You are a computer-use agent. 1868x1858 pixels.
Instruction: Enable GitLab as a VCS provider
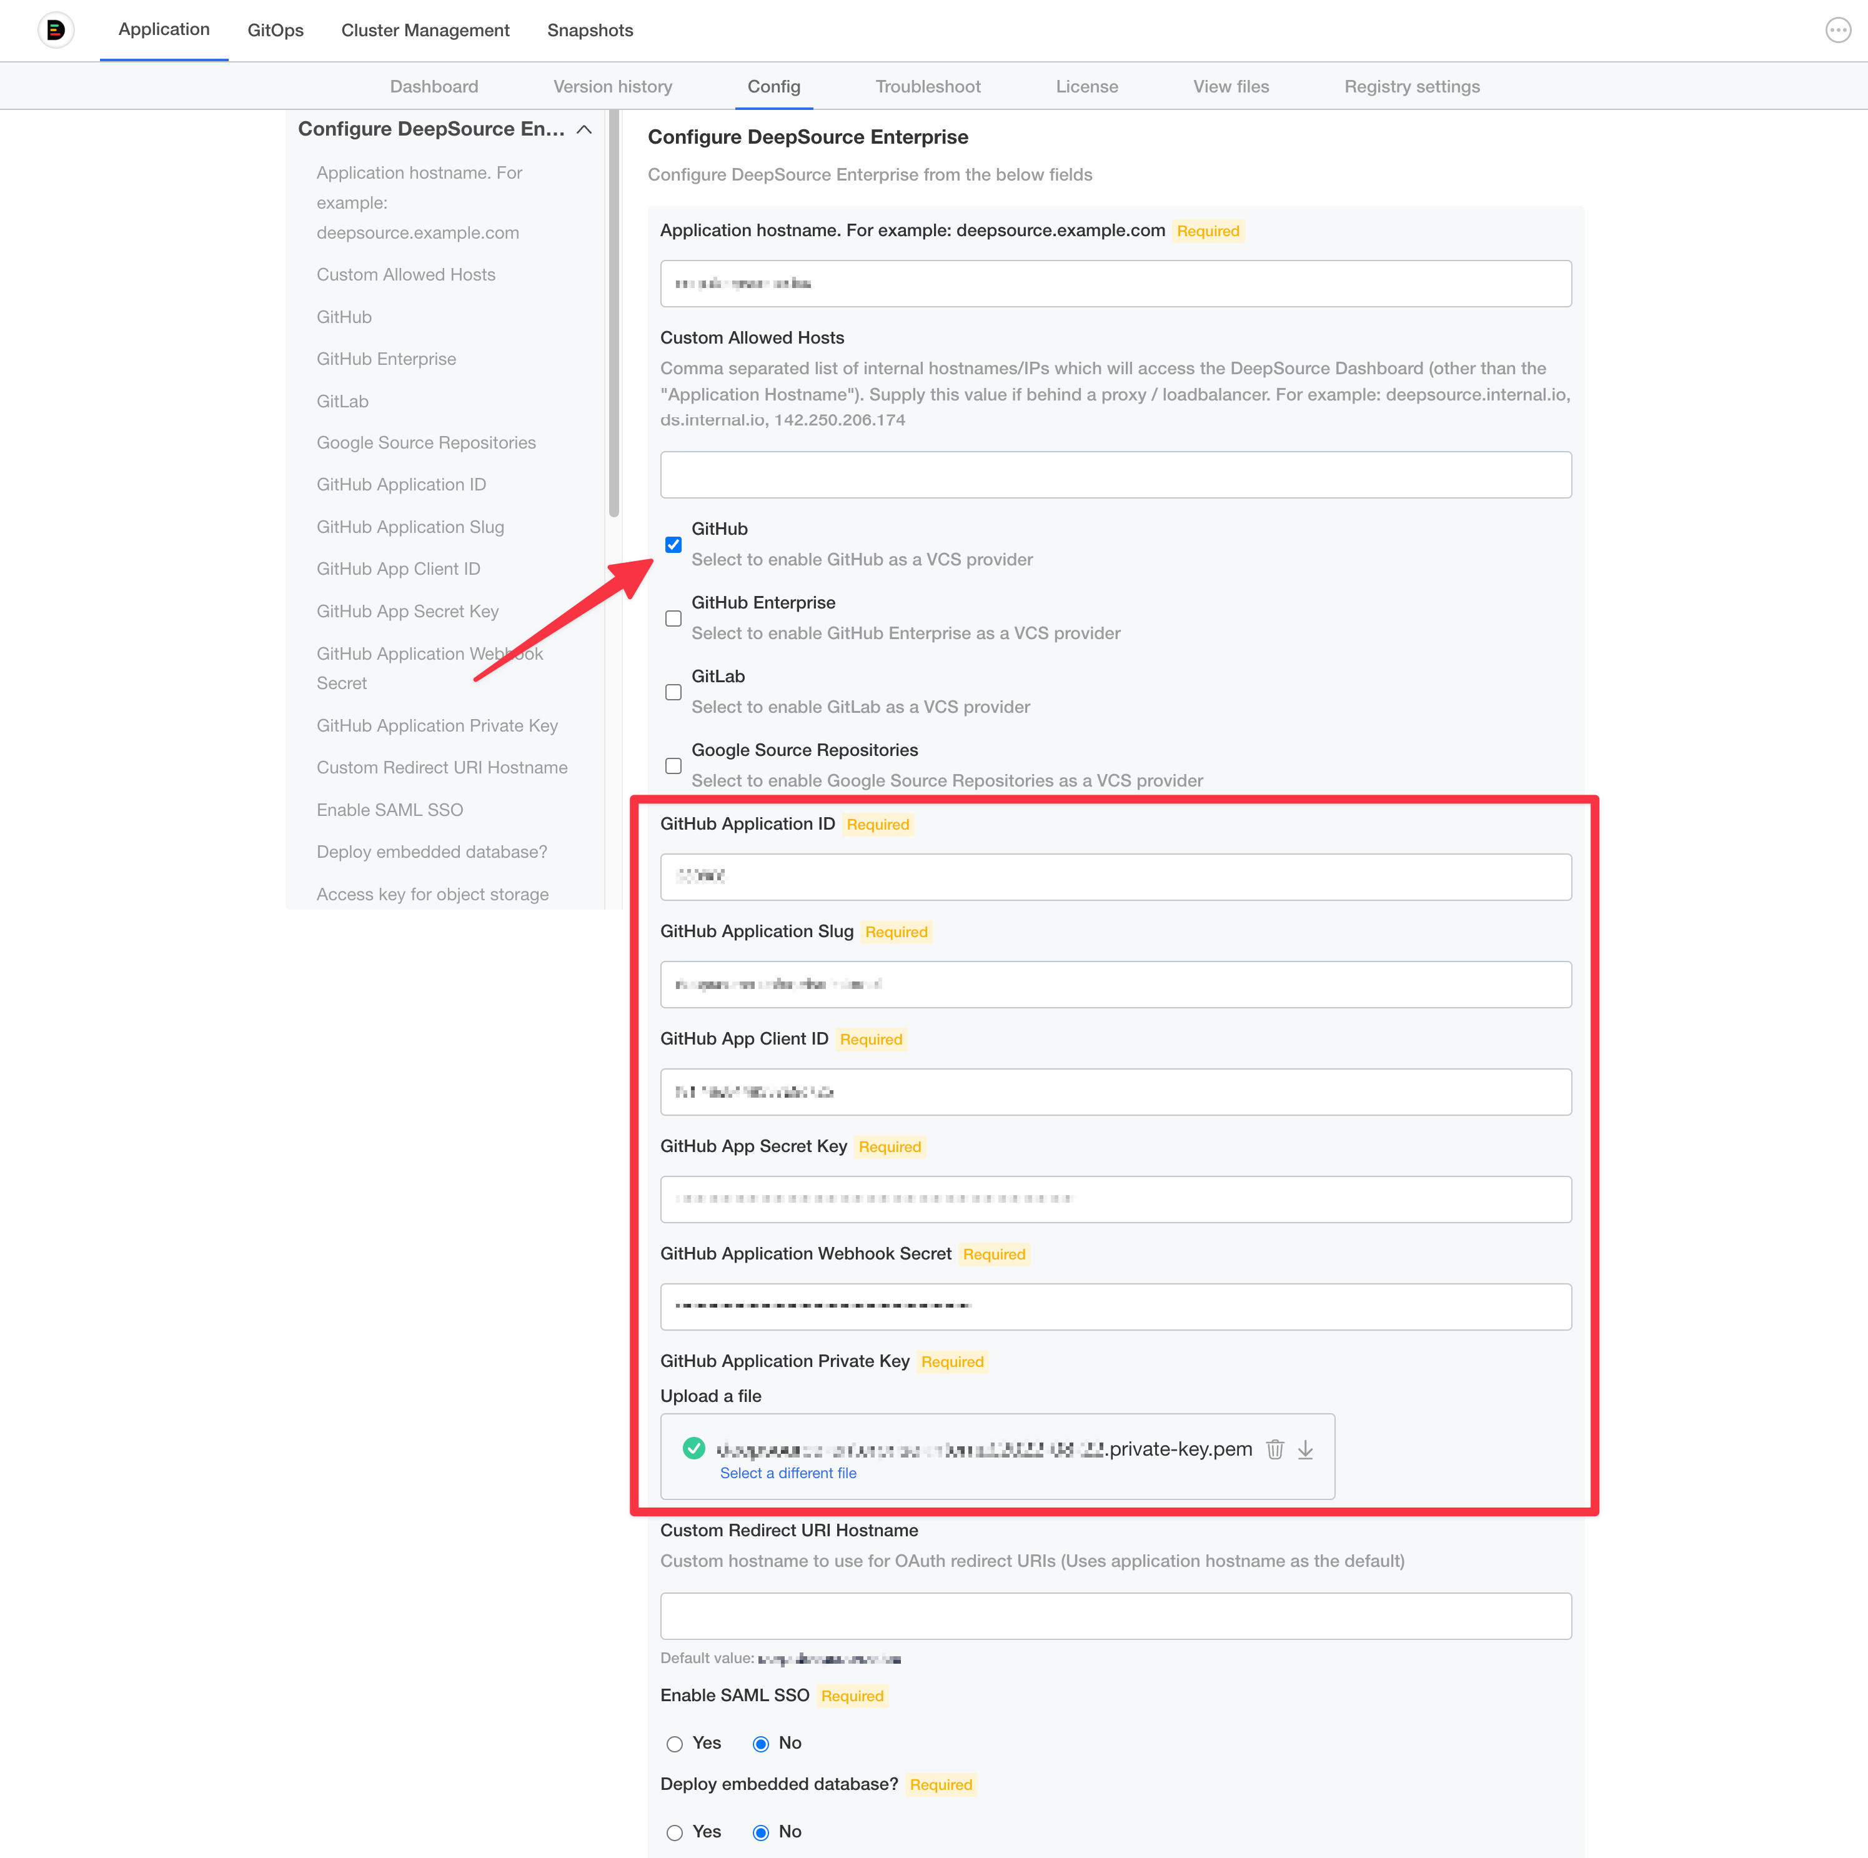pos(674,692)
